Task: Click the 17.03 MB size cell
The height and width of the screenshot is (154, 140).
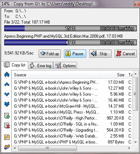Action: (x=116, y=82)
